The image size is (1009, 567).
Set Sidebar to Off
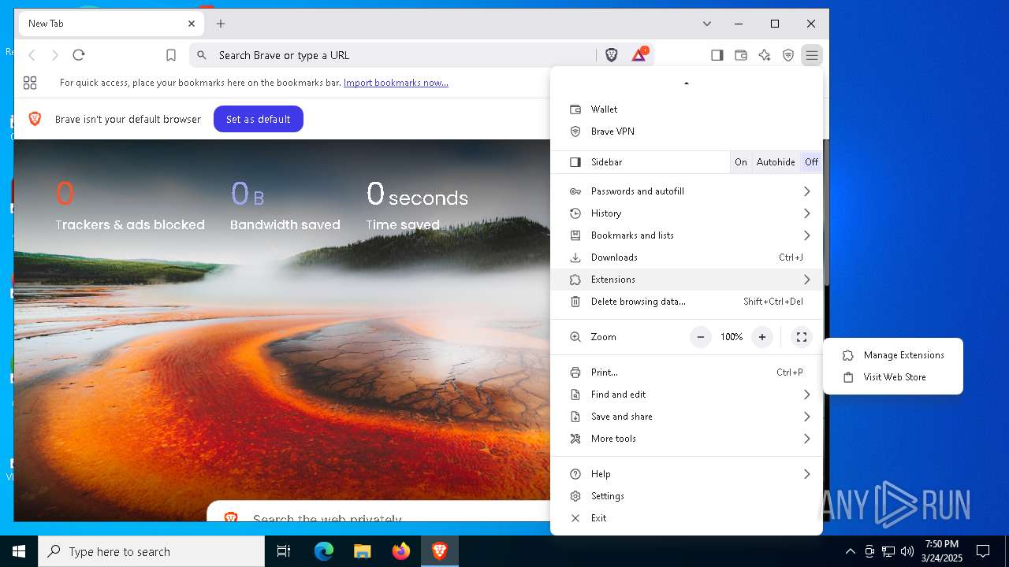click(x=811, y=162)
